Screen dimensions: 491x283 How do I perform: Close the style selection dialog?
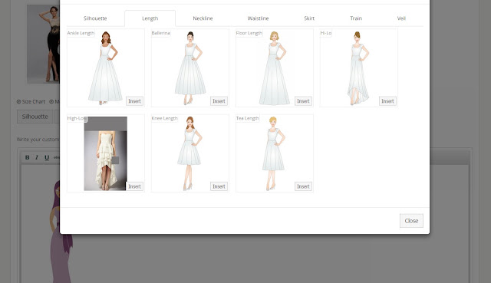pyautogui.click(x=411, y=221)
